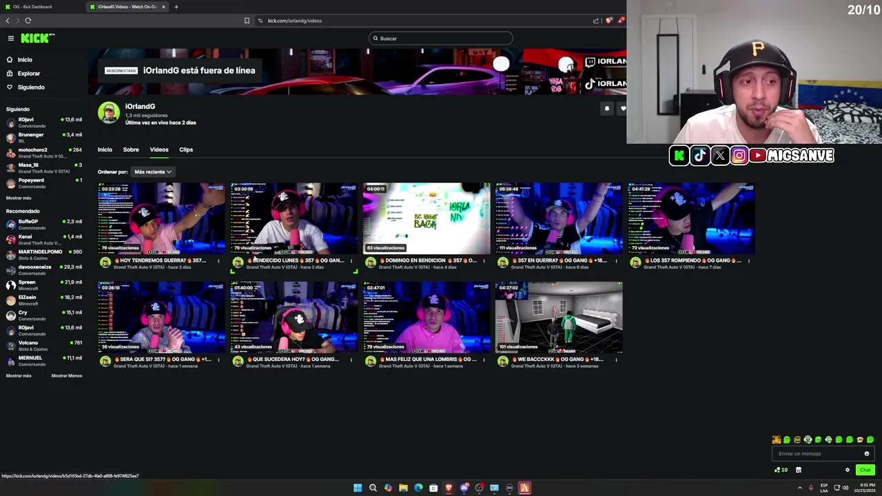Click the iOrlandG channel avatar
The width and height of the screenshot is (882, 496).
point(109,113)
